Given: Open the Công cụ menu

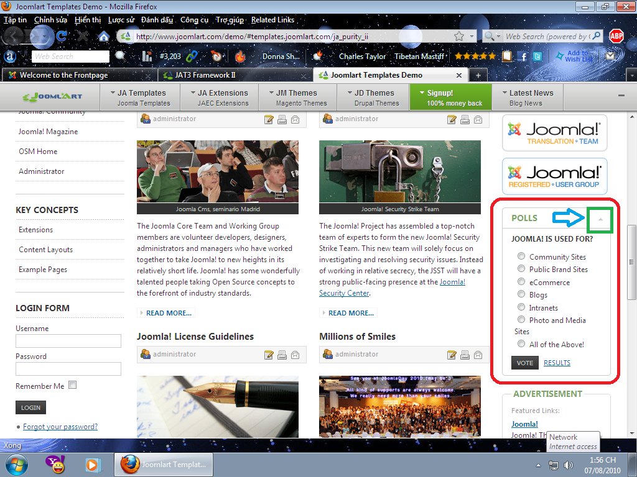Looking at the screenshot, I should pyautogui.click(x=194, y=20).
